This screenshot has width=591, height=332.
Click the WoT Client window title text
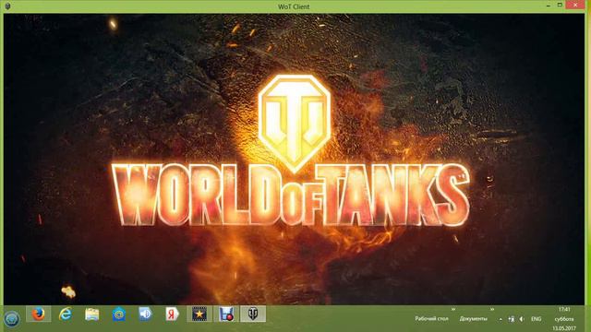tap(294, 6)
